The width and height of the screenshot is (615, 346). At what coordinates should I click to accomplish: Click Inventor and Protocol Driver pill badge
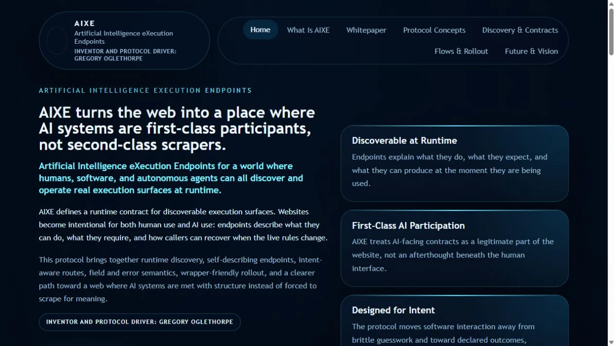140,322
